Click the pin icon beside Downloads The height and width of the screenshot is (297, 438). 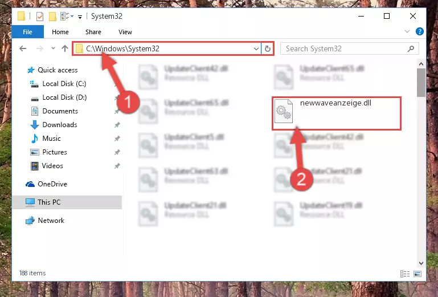pos(117,125)
